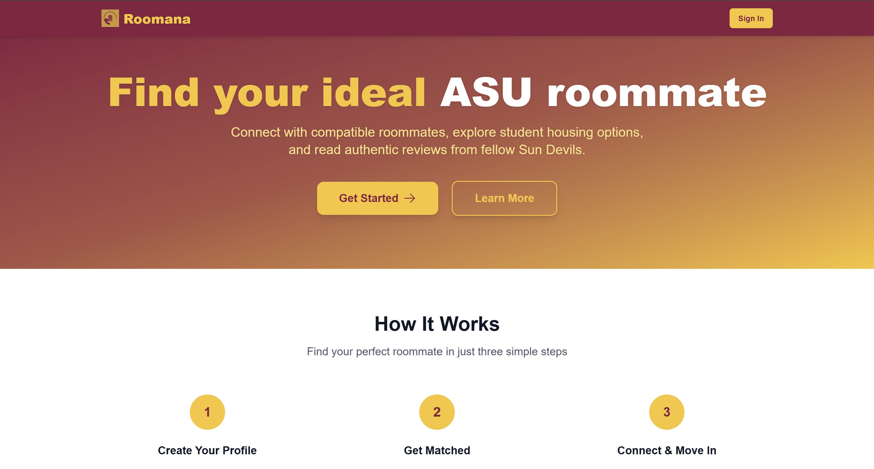874x469 pixels.
Task: Click the 'three simple steps' subtitle text
Action: click(522, 352)
